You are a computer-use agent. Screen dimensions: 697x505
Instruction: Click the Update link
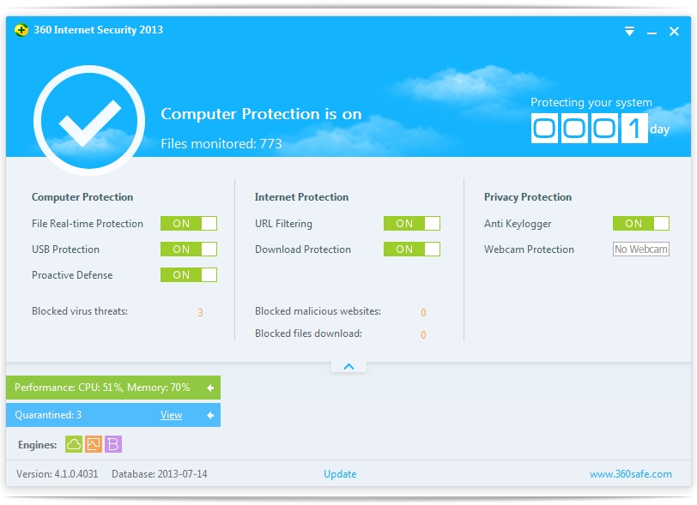[x=340, y=474]
